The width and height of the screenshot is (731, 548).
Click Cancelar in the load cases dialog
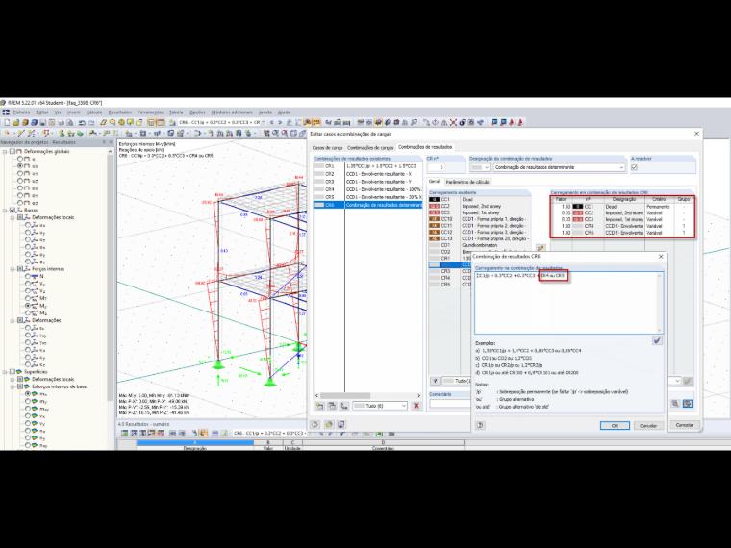(x=685, y=425)
